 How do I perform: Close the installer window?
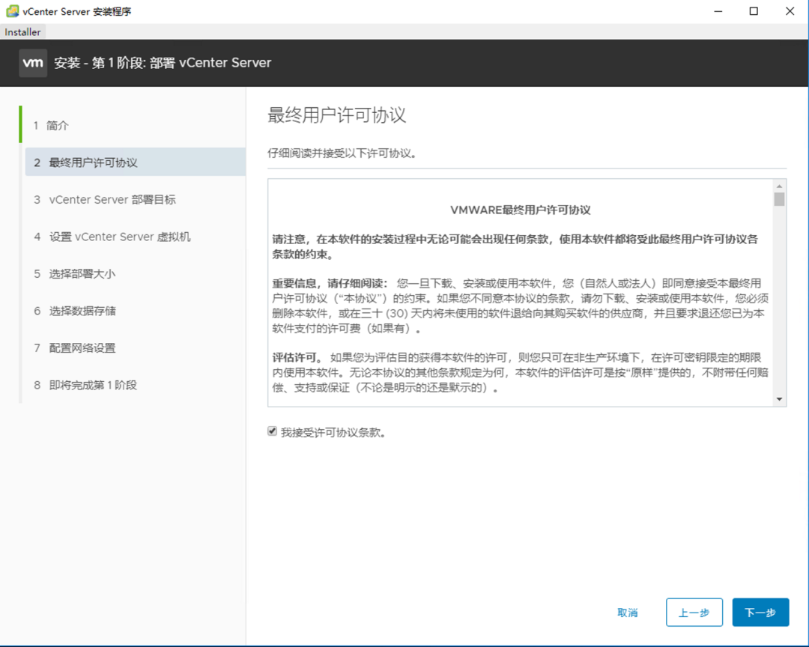[x=790, y=11]
